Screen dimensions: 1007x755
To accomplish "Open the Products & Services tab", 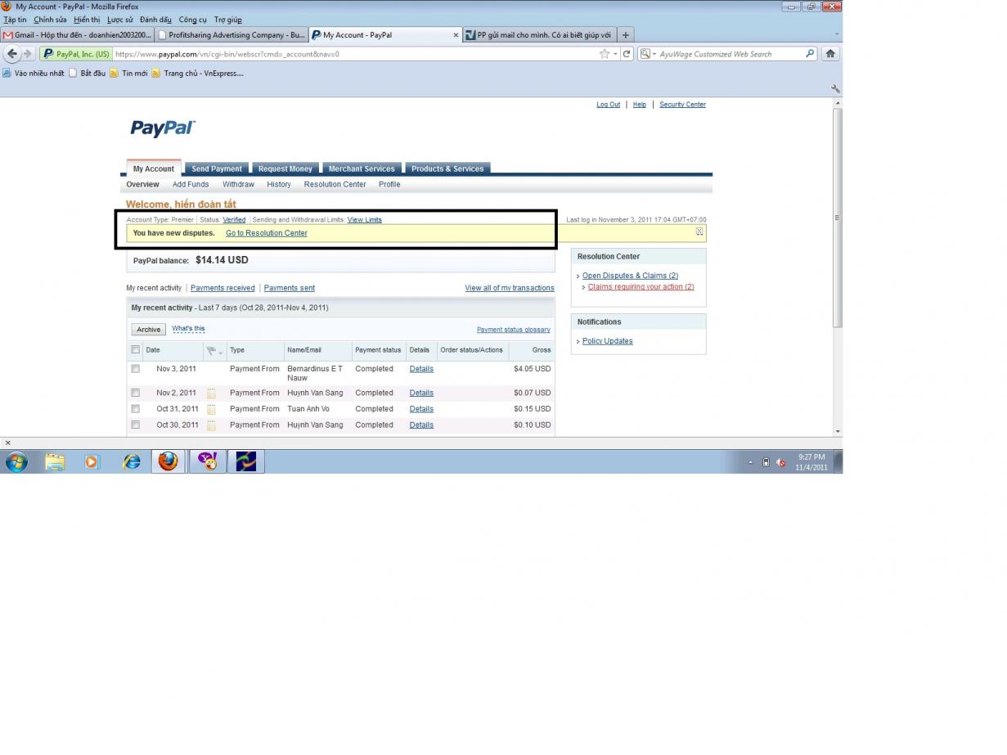I will point(447,169).
